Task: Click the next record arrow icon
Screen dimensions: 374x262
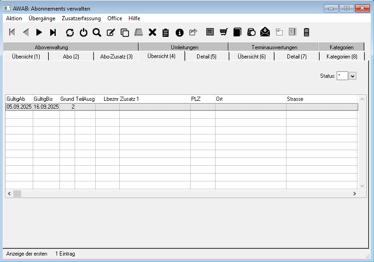Action: [x=39, y=32]
